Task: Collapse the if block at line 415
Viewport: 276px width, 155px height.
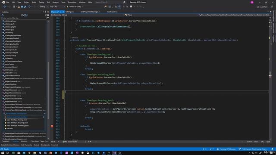Action: tap(64, 103)
